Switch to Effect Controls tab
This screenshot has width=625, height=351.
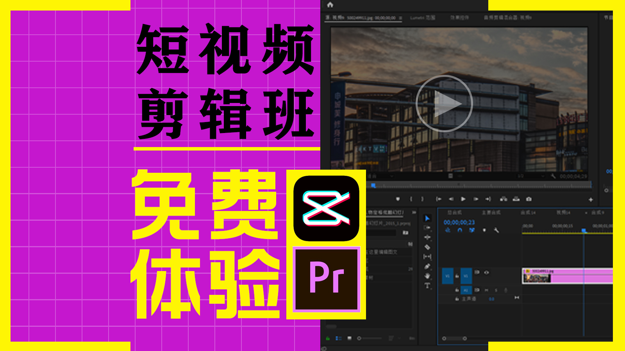pyautogui.click(x=460, y=18)
